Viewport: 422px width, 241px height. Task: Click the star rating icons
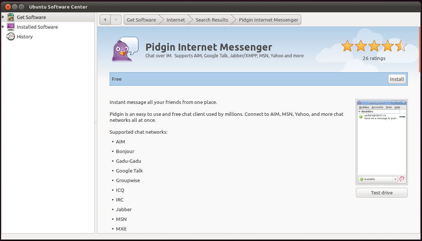[x=374, y=46]
